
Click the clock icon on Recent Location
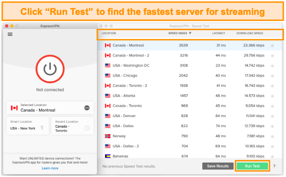[x=87, y=128]
